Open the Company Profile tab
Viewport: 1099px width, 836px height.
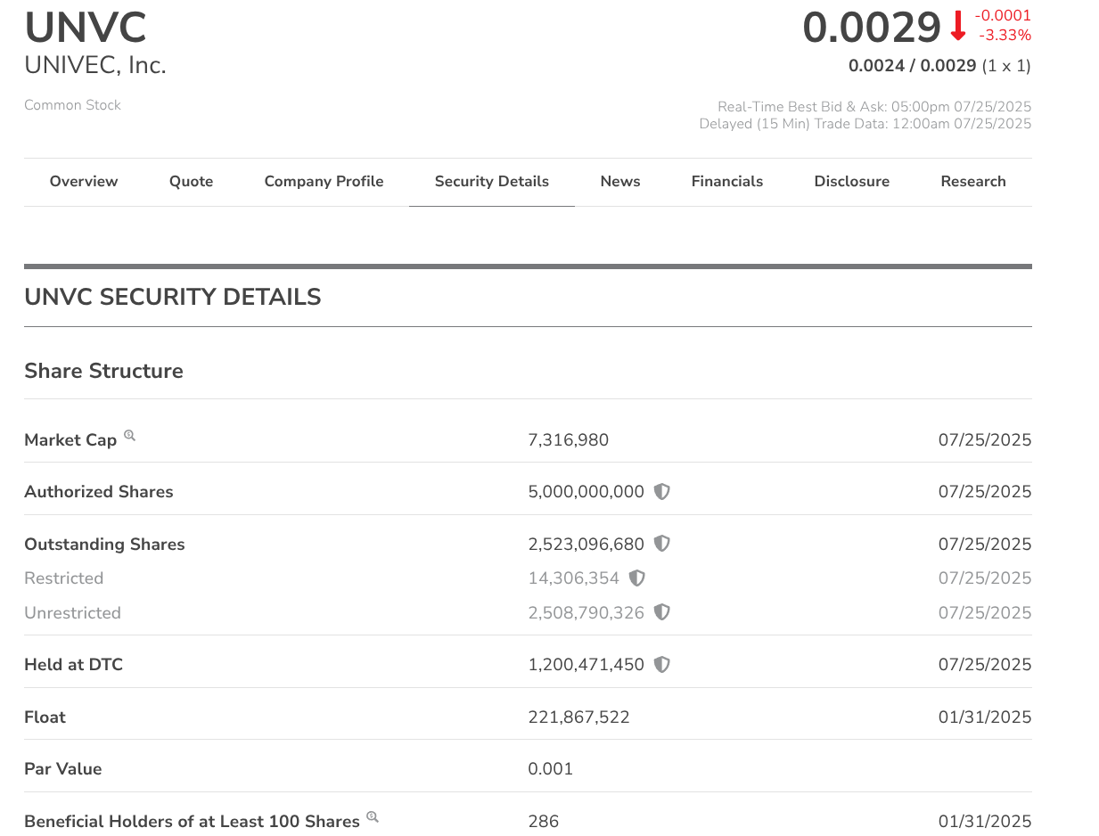pyautogui.click(x=324, y=182)
